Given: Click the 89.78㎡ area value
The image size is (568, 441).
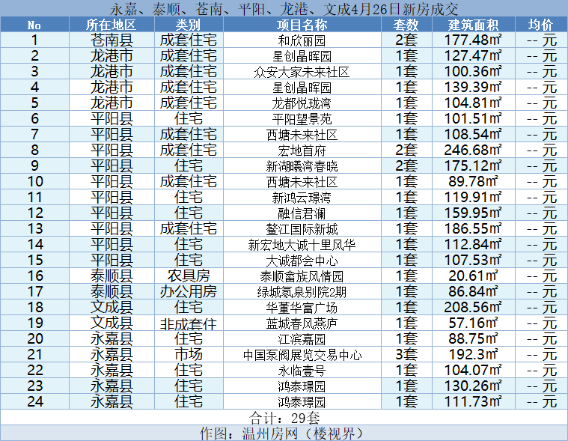Looking at the screenshot, I should 473,181.
